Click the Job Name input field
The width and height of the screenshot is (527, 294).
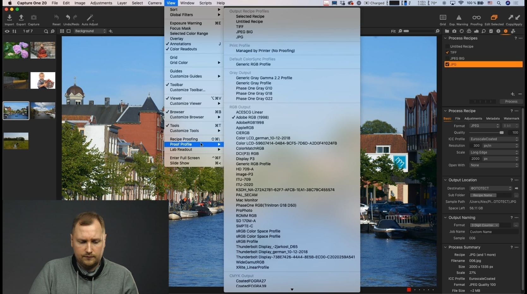tap(494, 232)
